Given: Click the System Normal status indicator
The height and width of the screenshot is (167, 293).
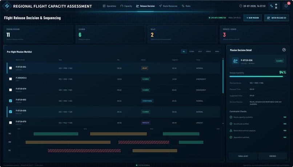Looking at the screenshot, I should [143, 165].
